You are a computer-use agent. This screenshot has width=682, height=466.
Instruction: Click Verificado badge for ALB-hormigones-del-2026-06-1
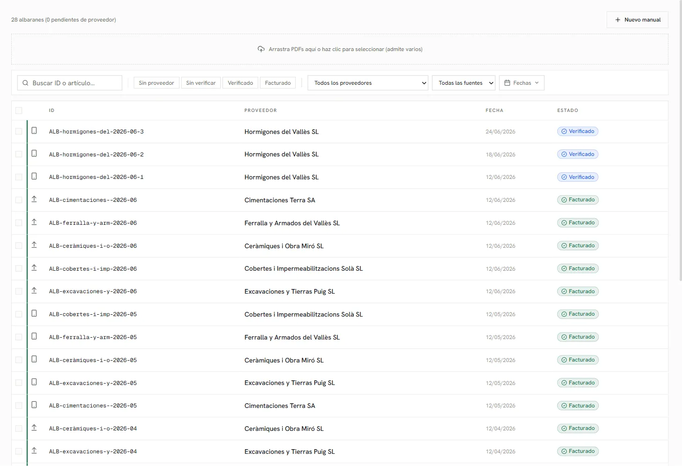[578, 178]
